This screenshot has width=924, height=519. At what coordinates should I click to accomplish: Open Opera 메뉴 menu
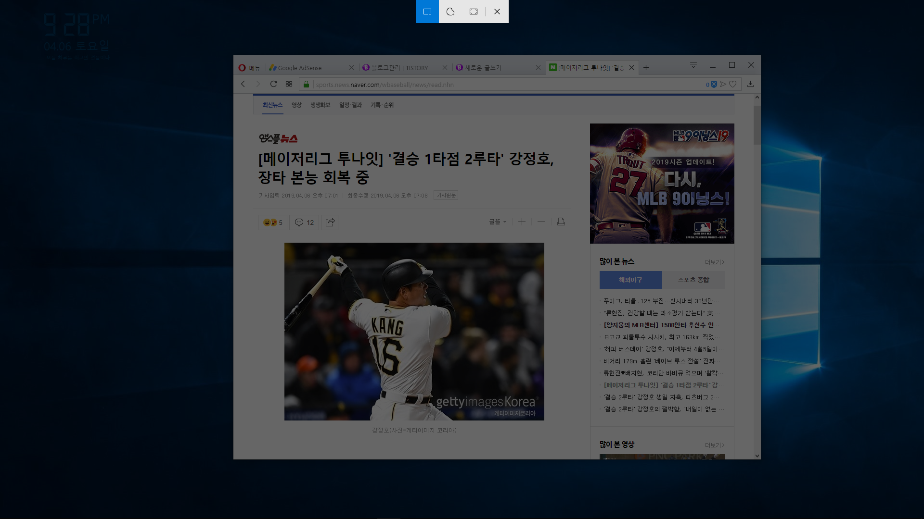[x=249, y=68]
